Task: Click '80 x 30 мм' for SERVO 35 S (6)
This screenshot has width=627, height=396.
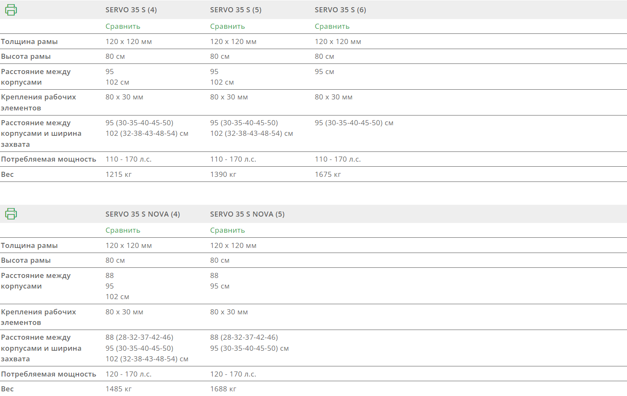Action: 334,97
